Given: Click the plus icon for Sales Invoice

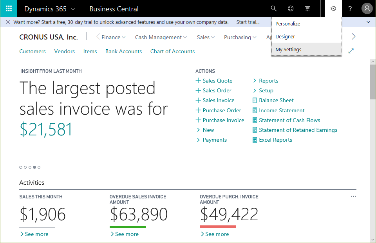Looking at the screenshot, I should 198,100.
